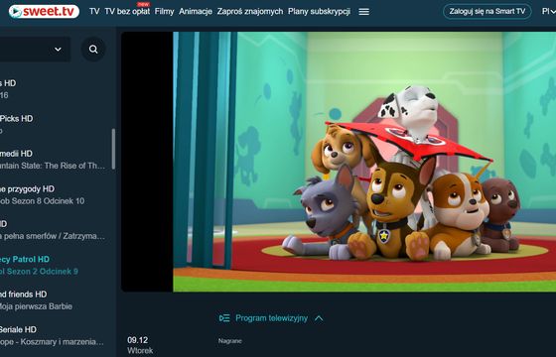Click the channel search magnifier icon
Screen dimensions: 556x357
pyautogui.click(x=93, y=50)
